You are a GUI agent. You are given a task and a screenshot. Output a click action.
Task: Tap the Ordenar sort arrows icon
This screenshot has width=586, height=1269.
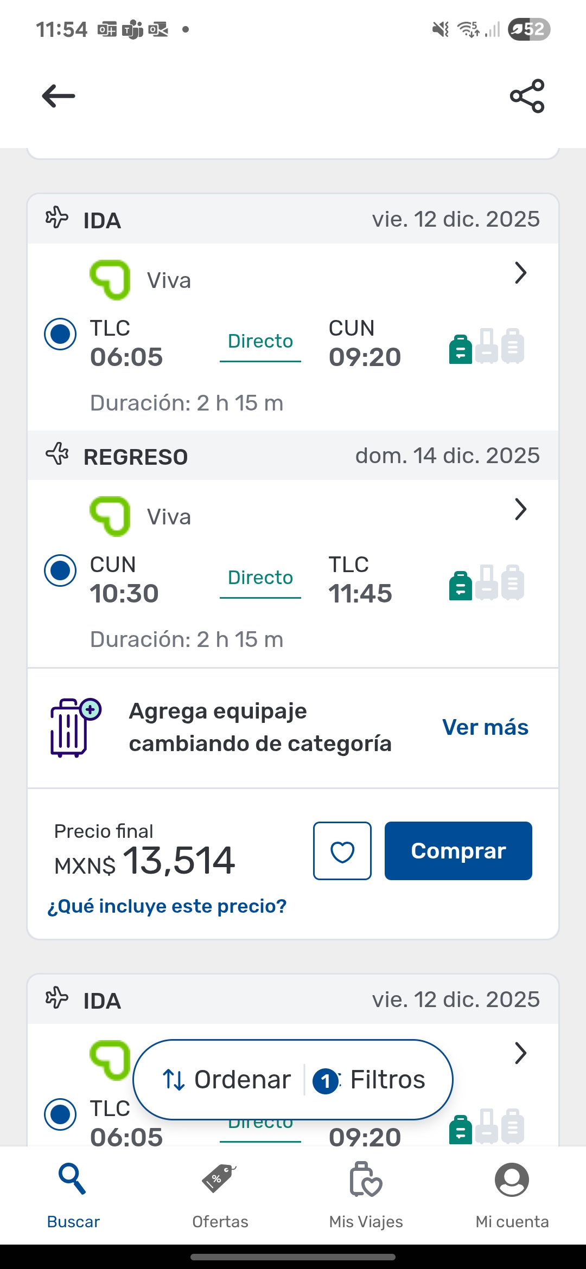pos(174,1080)
